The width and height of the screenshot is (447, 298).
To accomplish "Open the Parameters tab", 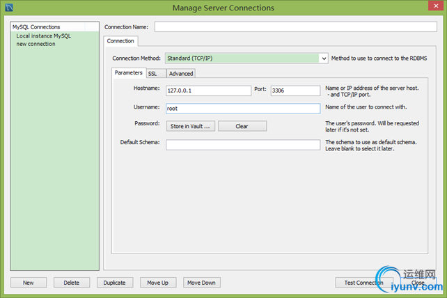I will pyautogui.click(x=129, y=72).
